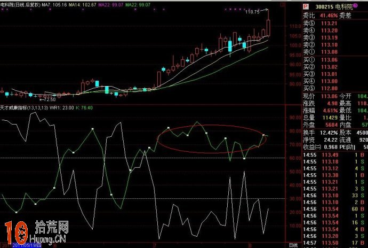Select the 卖① 113.08 ask row
368x248 pixels.
pyautogui.click(x=320, y=52)
